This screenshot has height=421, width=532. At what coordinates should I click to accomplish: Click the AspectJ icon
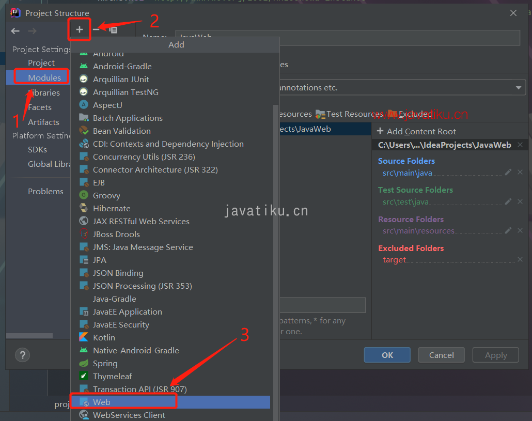[84, 105]
